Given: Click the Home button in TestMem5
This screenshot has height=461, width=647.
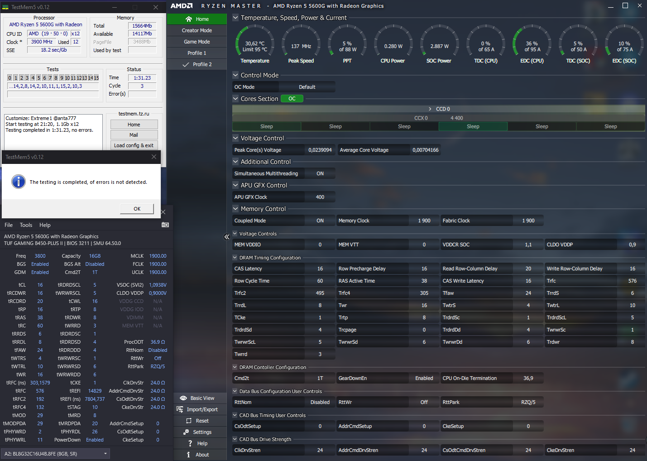Looking at the screenshot, I should pos(134,125).
